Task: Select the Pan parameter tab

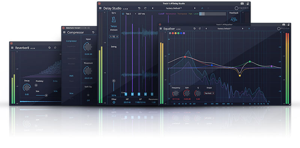Action: 190,14
